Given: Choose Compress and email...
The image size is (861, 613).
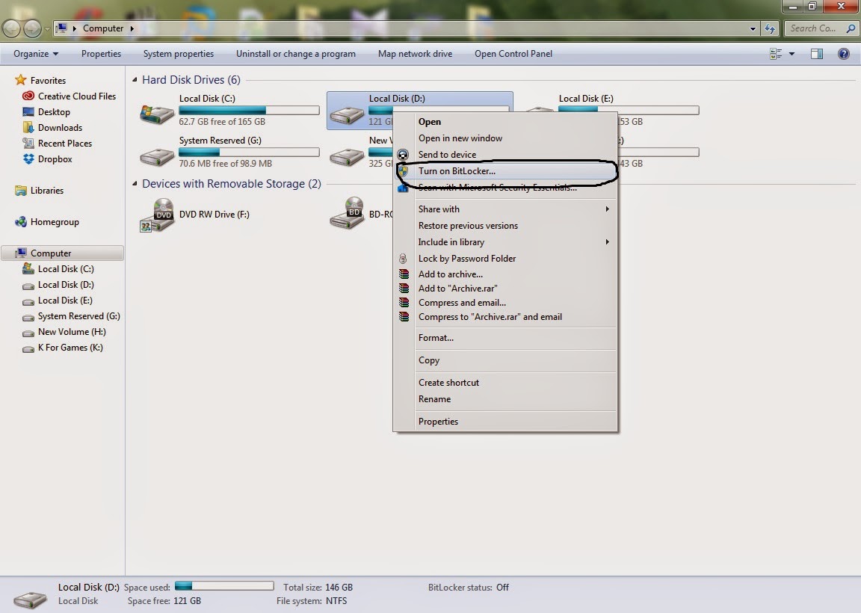Looking at the screenshot, I should [506, 303].
